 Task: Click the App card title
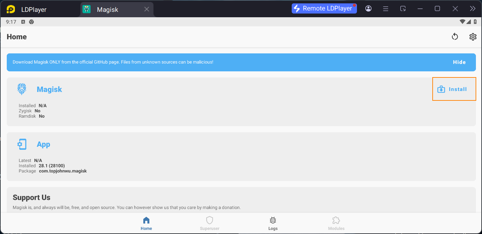point(44,144)
